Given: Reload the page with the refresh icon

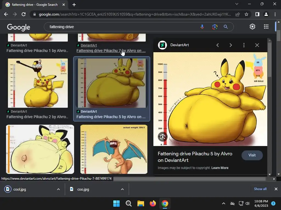Looking at the screenshot, I should (x=24, y=14).
